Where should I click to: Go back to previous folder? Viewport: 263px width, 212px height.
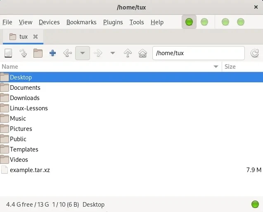click(67, 53)
